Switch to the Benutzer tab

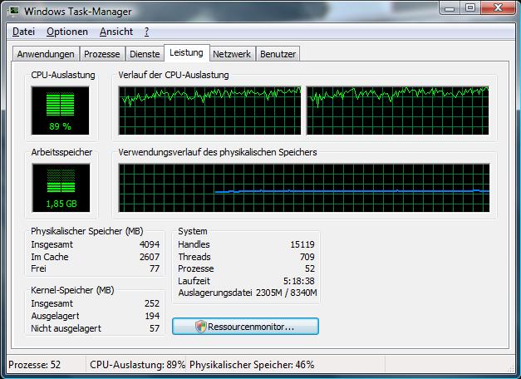[278, 54]
